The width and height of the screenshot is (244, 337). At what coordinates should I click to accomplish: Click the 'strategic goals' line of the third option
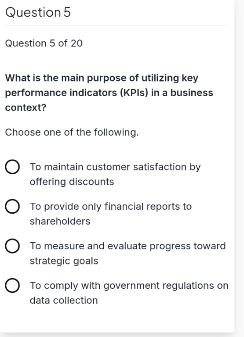(x=64, y=261)
